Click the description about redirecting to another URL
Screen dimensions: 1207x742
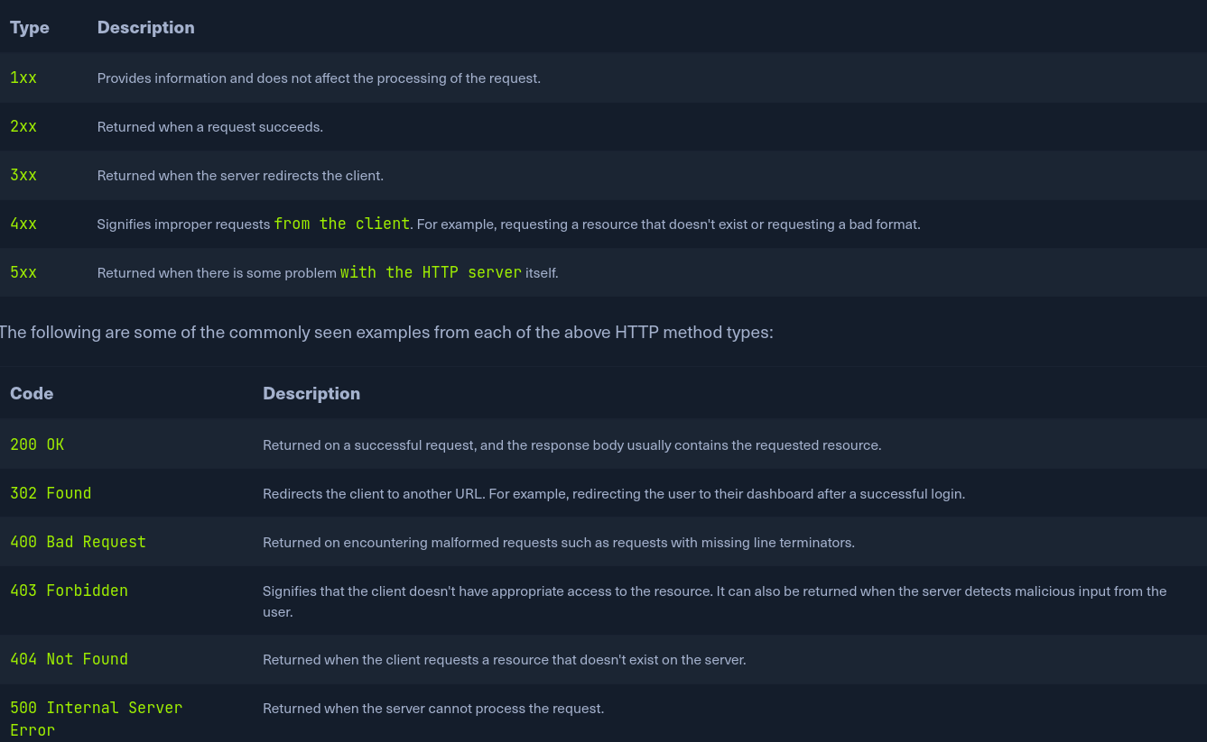613,494
